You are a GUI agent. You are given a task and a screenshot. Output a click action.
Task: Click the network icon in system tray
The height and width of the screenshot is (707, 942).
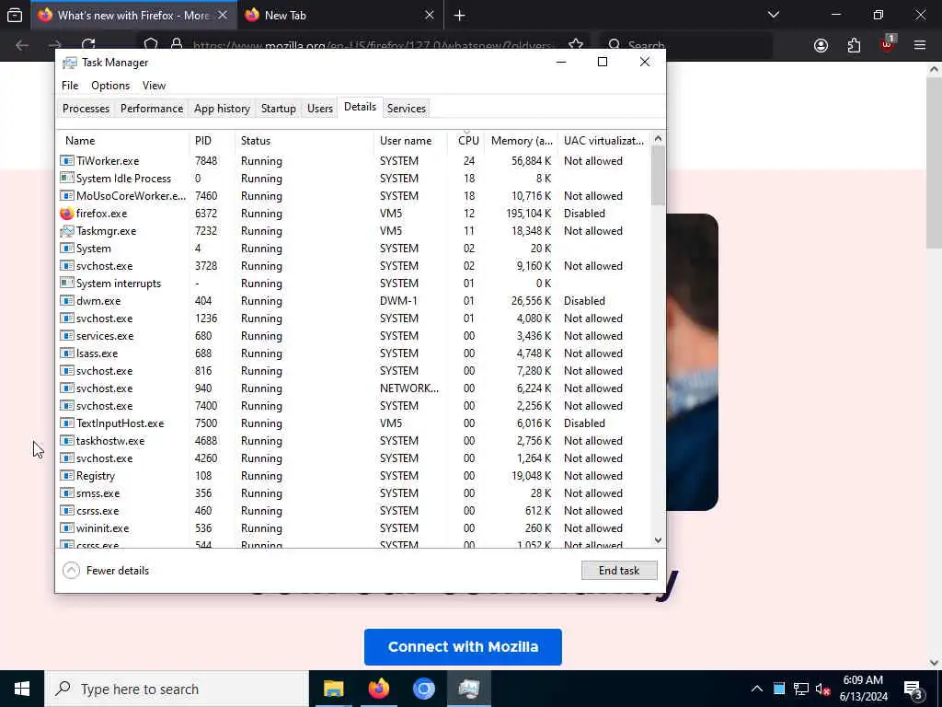coord(801,689)
